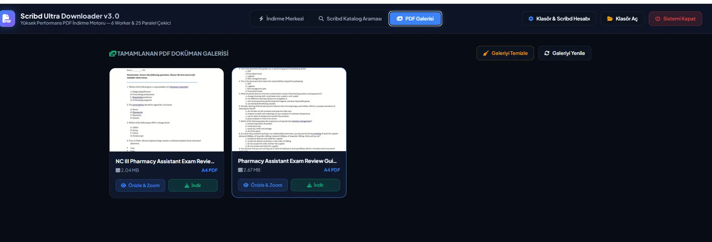Switch to Scribd Katalog Araması tab
The image size is (712, 242).
click(x=350, y=19)
